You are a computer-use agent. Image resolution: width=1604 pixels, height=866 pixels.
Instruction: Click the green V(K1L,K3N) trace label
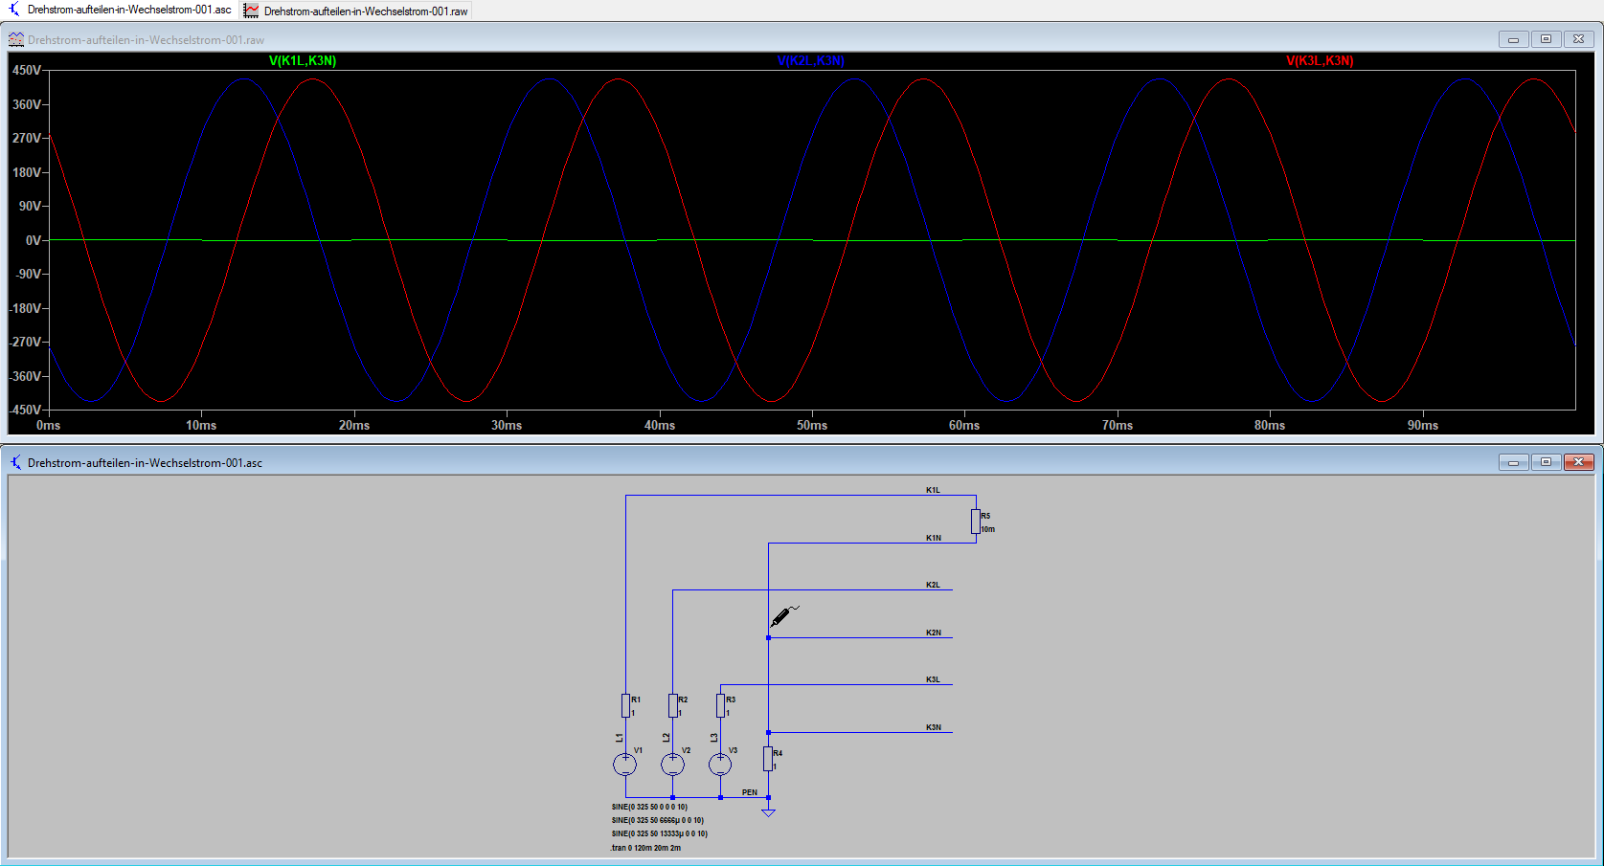click(303, 60)
